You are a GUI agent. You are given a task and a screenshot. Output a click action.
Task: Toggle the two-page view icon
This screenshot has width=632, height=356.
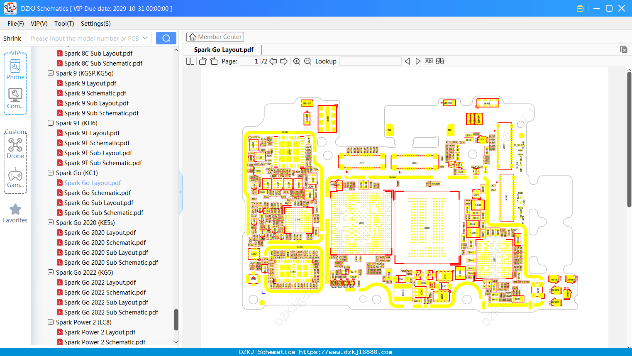(x=190, y=61)
